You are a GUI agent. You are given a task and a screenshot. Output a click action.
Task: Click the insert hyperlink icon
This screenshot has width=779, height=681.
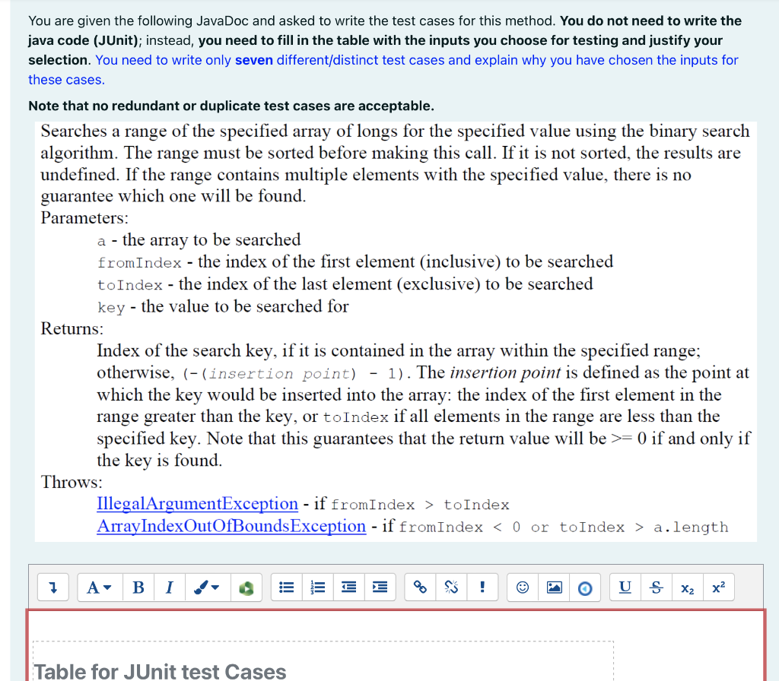click(419, 588)
